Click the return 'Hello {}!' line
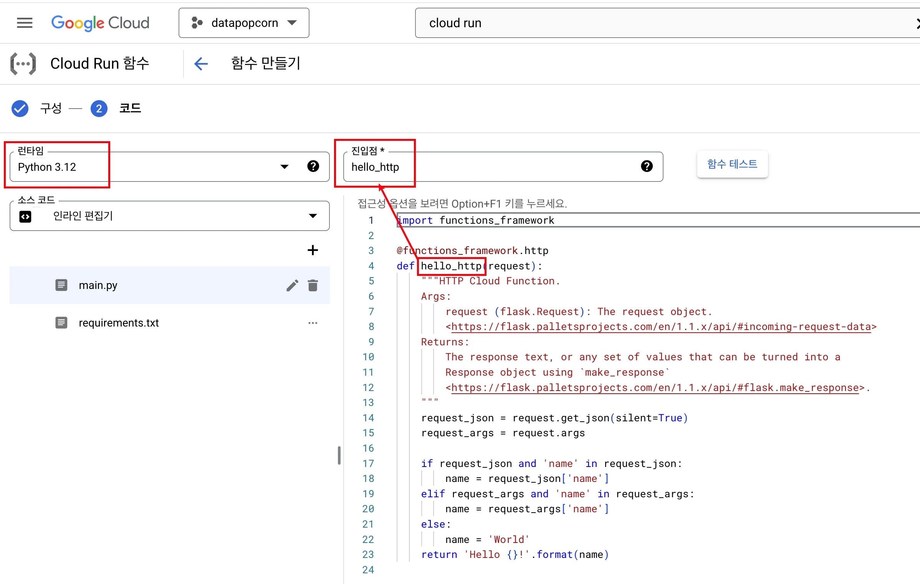 click(515, 554)
